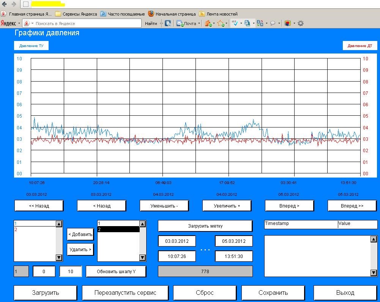Click the start date field 03.03.2012
Image resolution: width=380 pixels, height=302 pixels.
click(177, 241)
